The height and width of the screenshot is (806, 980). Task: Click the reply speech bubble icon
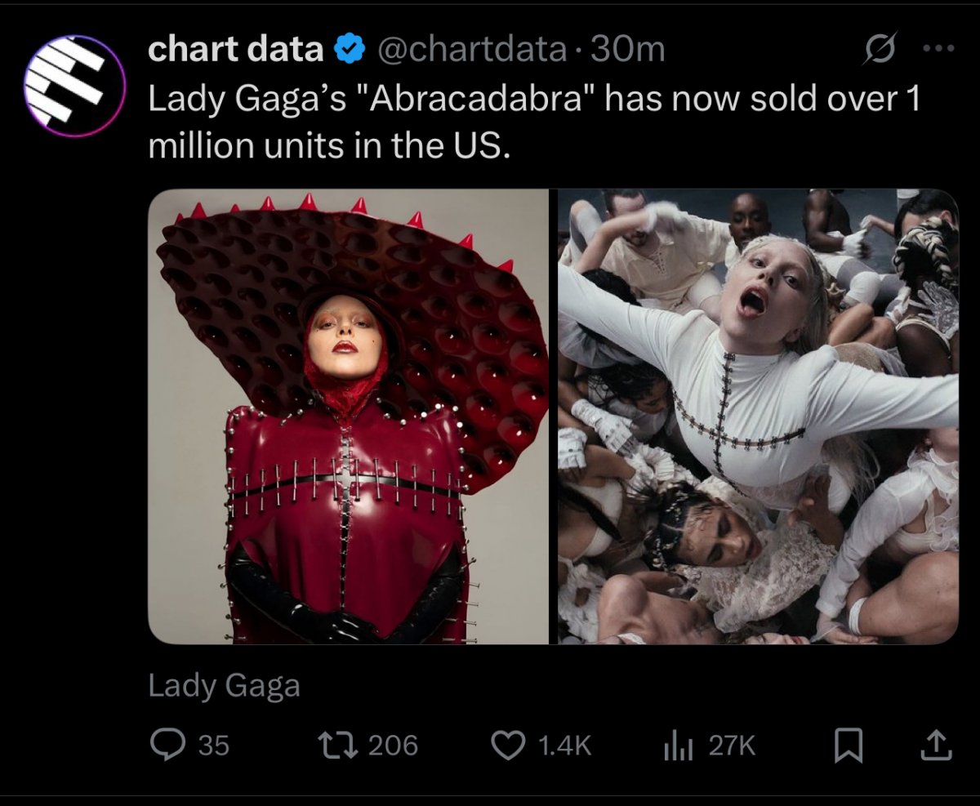click(167, 745)
